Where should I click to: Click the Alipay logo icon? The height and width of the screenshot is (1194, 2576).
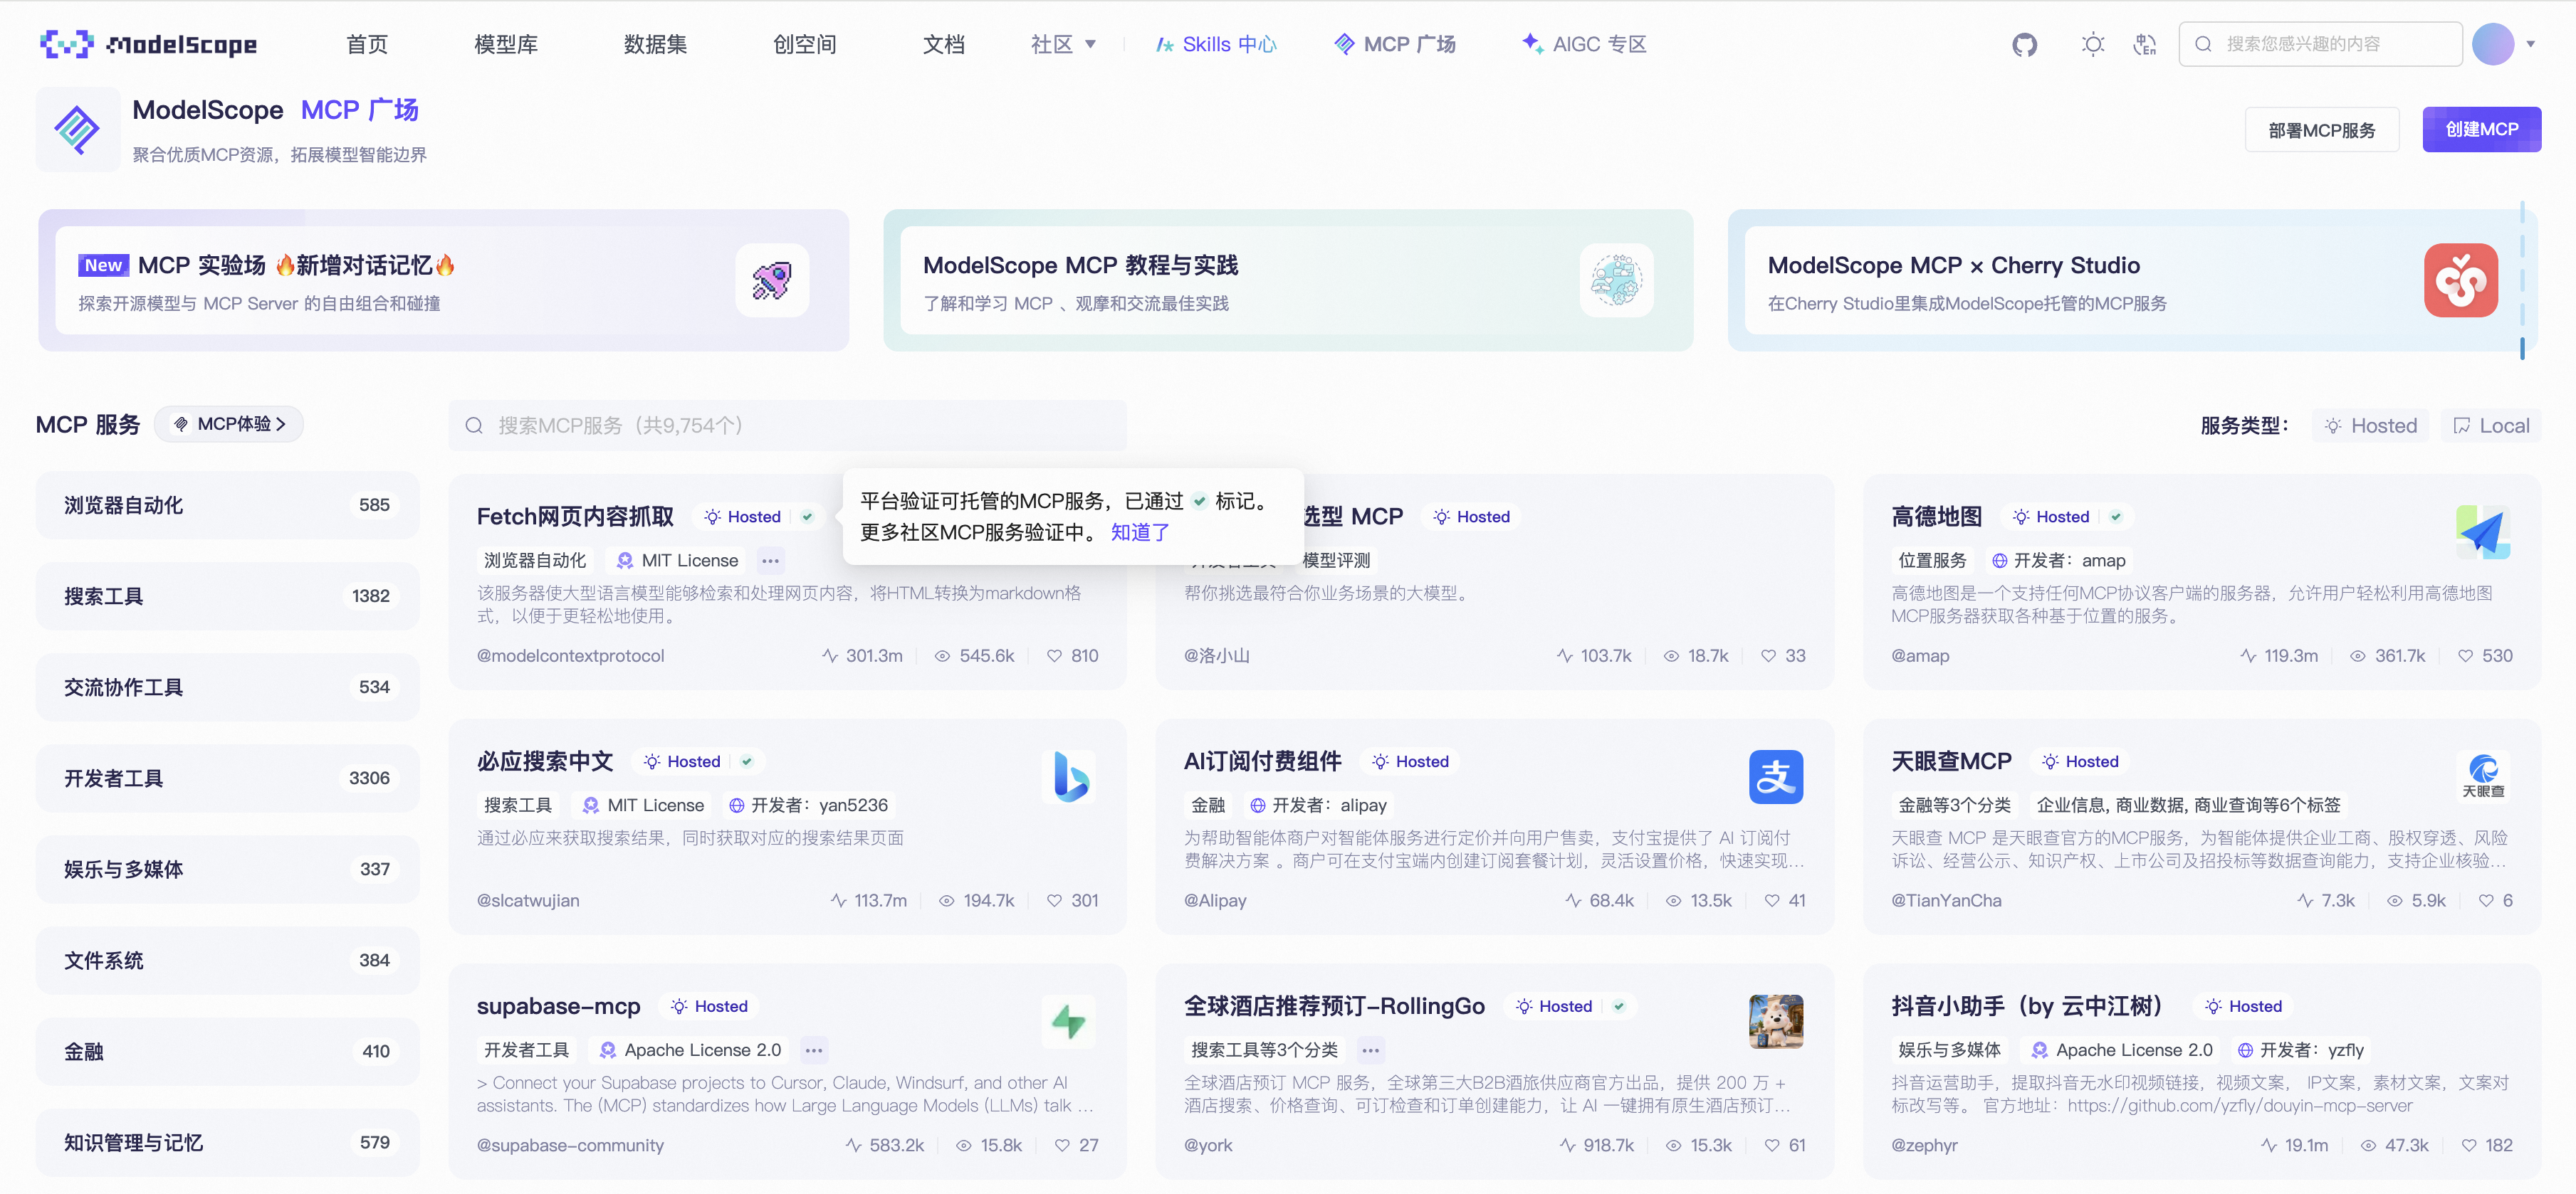1775,776
